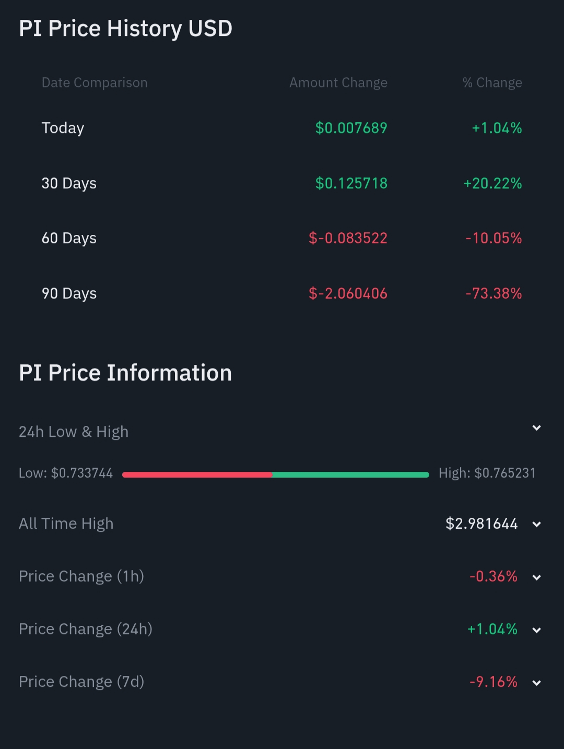Viewport: 564px width, 749px height.
Task: Click the Date Comparison column header
Action: coord(95,82)
